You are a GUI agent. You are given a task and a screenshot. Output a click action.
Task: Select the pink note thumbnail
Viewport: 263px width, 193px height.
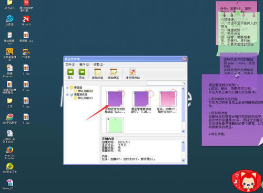click(168, 99)
